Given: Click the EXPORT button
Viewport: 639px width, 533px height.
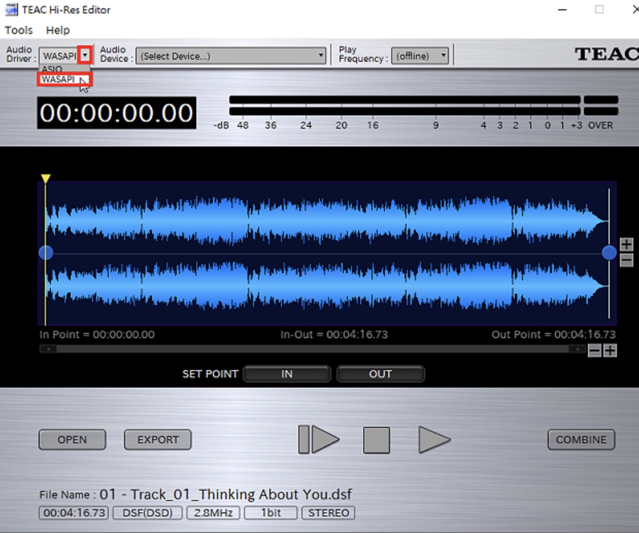Looking at the screenshot, I should tap(158, 440).
